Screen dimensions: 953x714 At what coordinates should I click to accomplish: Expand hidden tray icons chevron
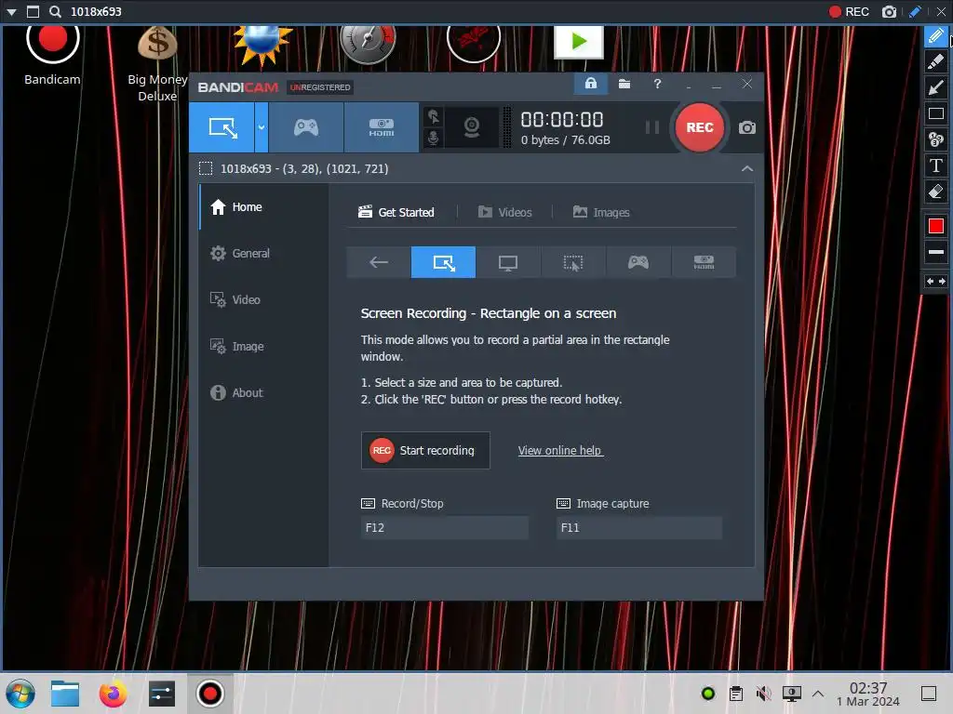(x=818, y=694)
